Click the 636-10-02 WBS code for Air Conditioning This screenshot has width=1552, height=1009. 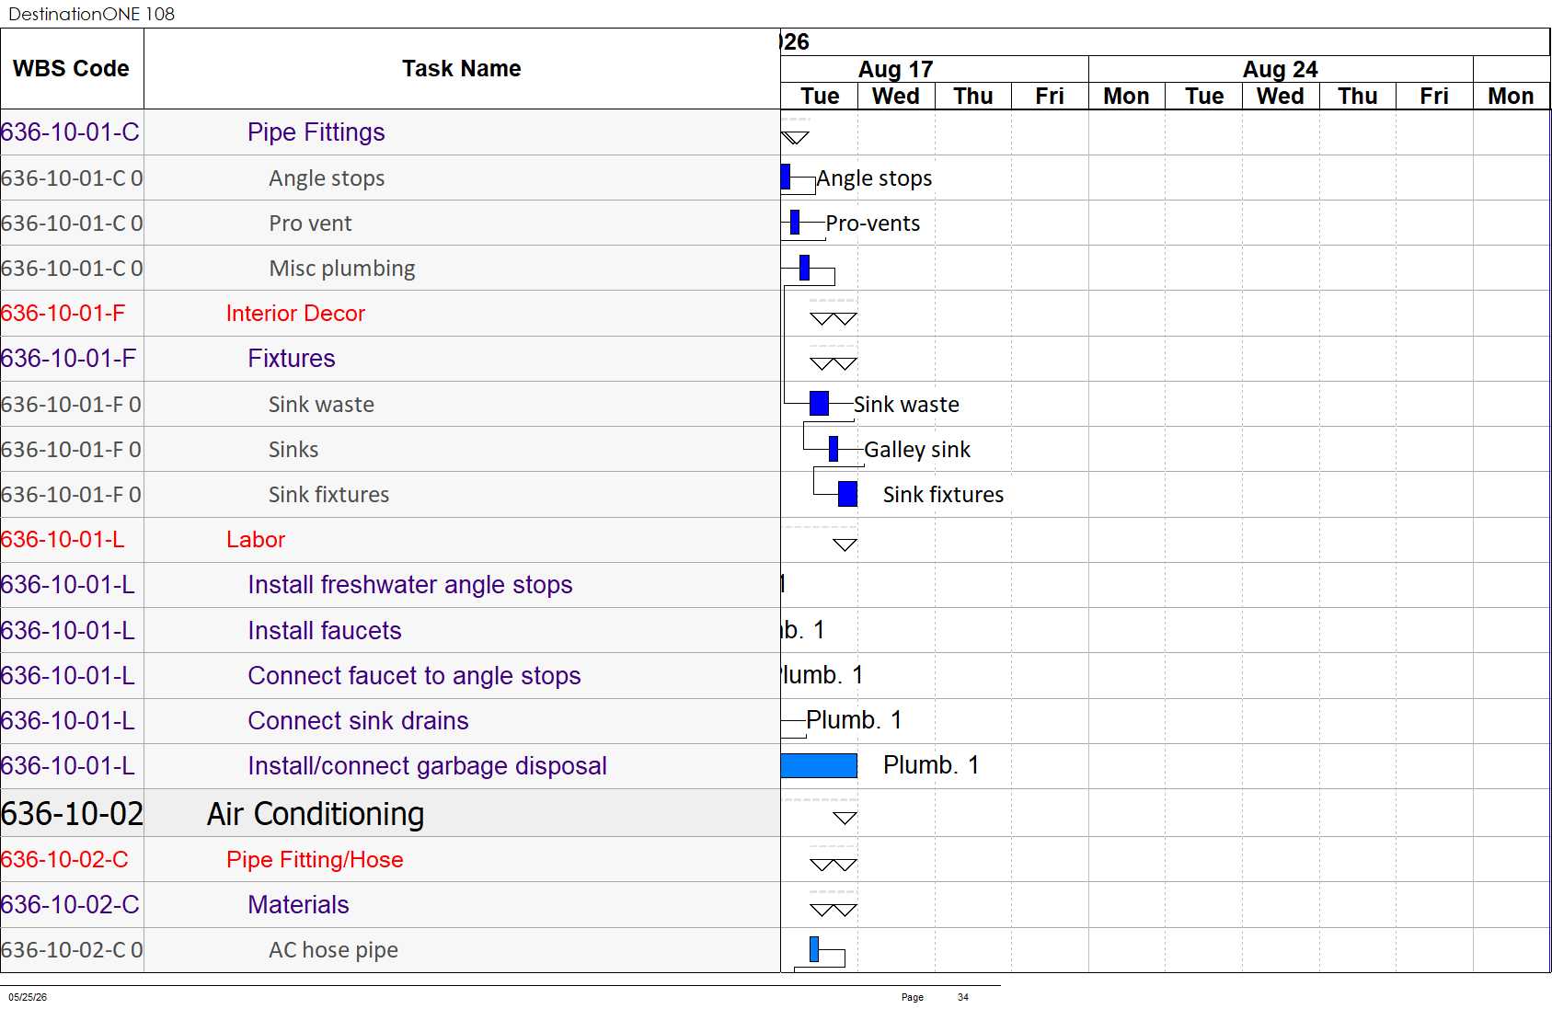72,814
